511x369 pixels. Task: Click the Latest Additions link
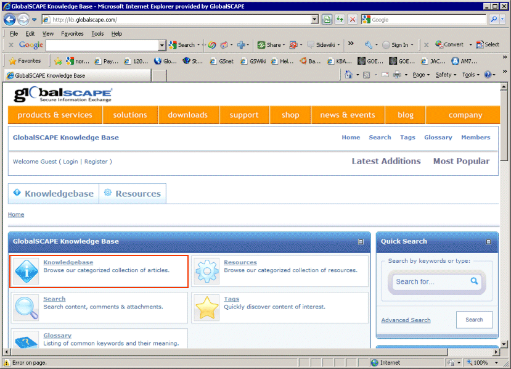(x=386, y=161)
